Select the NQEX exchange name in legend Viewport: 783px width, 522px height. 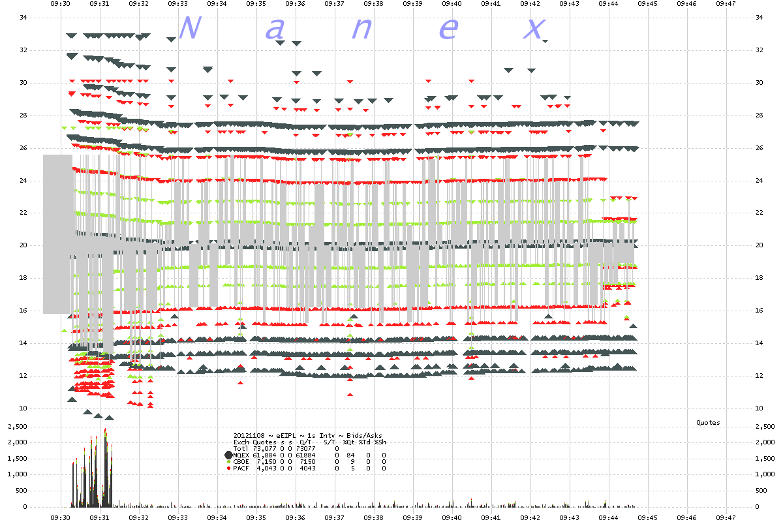tap(241, 455)
